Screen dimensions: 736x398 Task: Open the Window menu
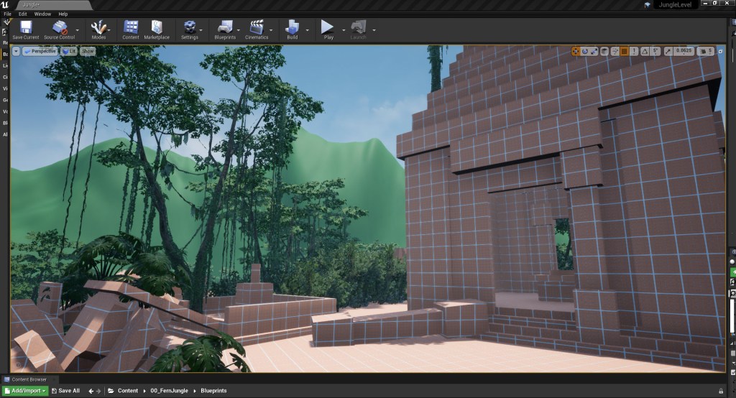coord(42,14)
